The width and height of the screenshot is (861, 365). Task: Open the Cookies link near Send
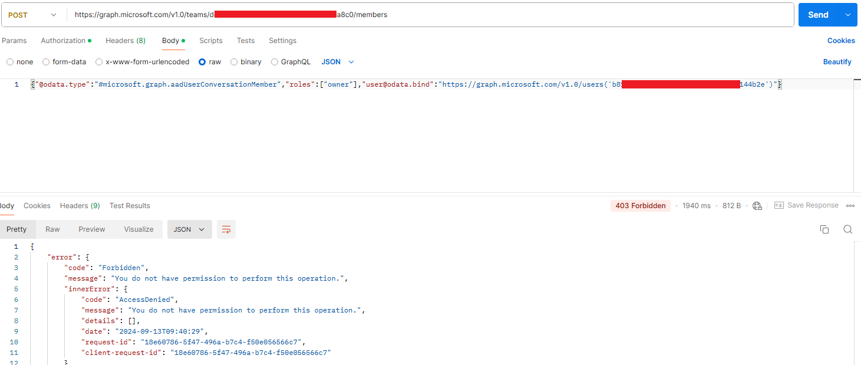(x=841, y=41)
